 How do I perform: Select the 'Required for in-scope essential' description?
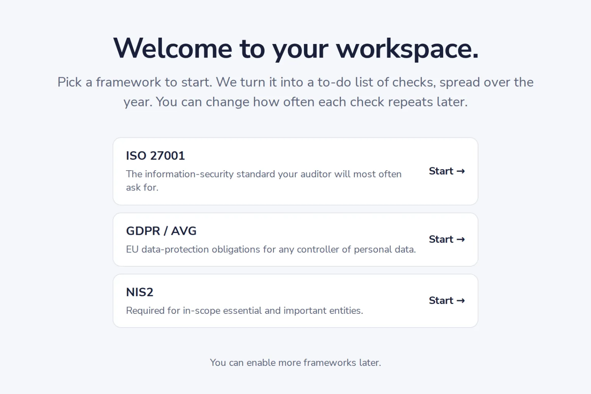245,311
